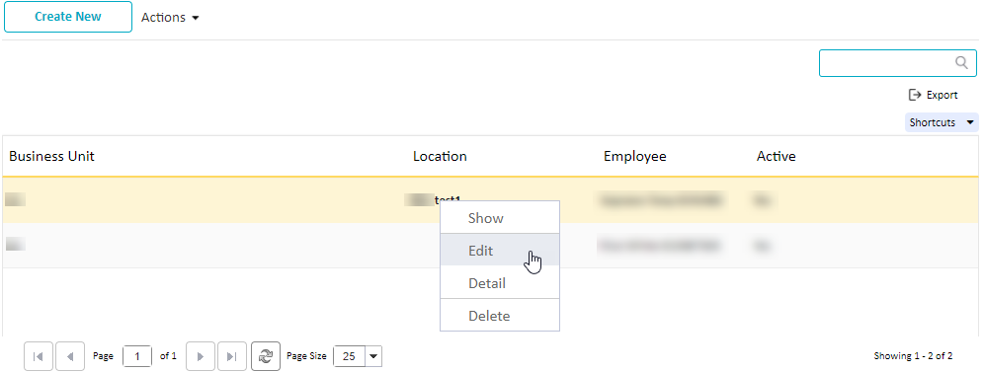The height and width of the screenshot is (372, 984).
Task: Sort by Business Unit column header
Action: tap(51, 156)
